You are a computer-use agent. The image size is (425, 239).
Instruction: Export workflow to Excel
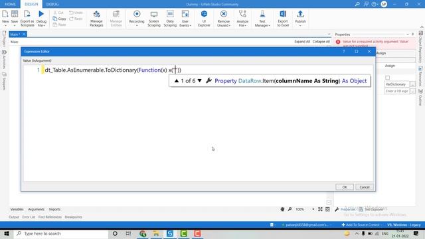(283, 19)
